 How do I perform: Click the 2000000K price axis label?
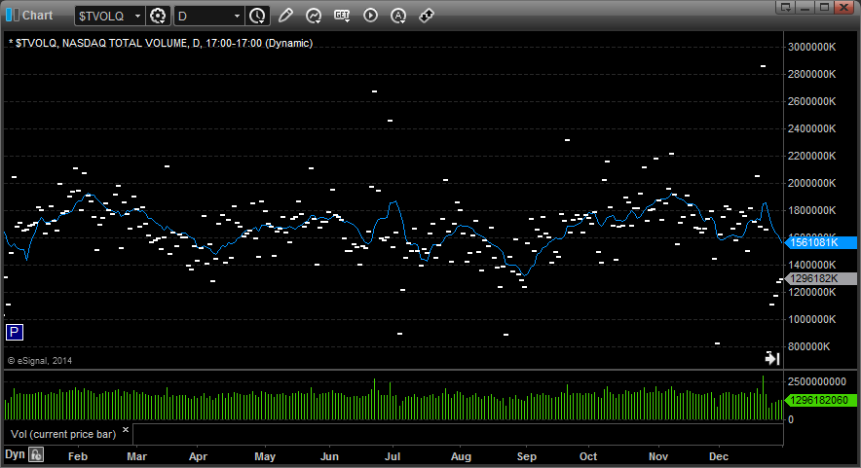click(x=811, y=183)
